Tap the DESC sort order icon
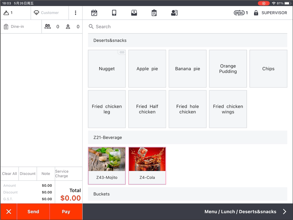Image resolution: width=293 pixels, height=220 pixels. [239, 13]
